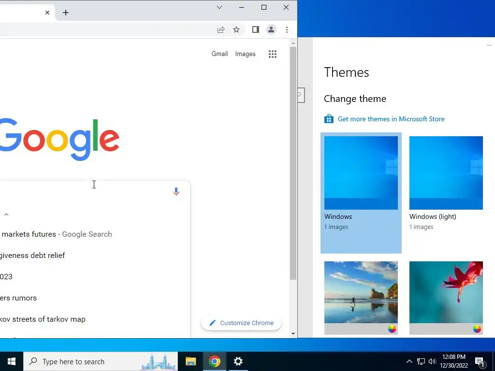The height and width of the screenshot is (371, 495).
Task: Open Chrome tab search chevron
Action: (x=219, y=7)
